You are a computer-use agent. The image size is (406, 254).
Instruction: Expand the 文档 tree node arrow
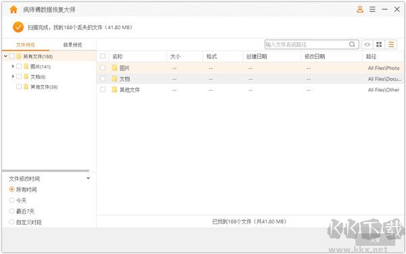point(13,77)
